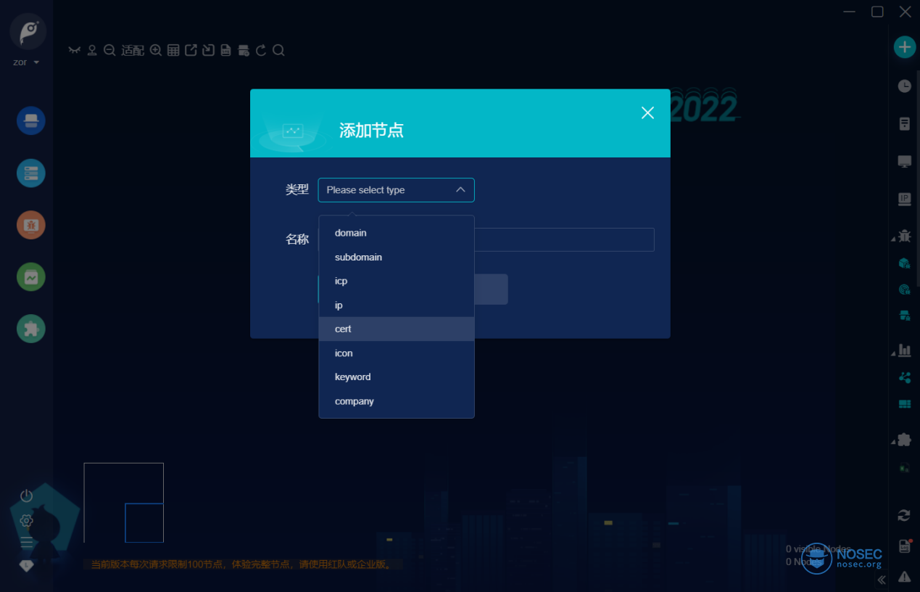Click the closed-eye hide icon in toolbar

tap(74, 50)
